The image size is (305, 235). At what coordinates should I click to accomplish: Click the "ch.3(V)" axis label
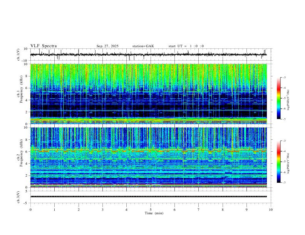18,197
